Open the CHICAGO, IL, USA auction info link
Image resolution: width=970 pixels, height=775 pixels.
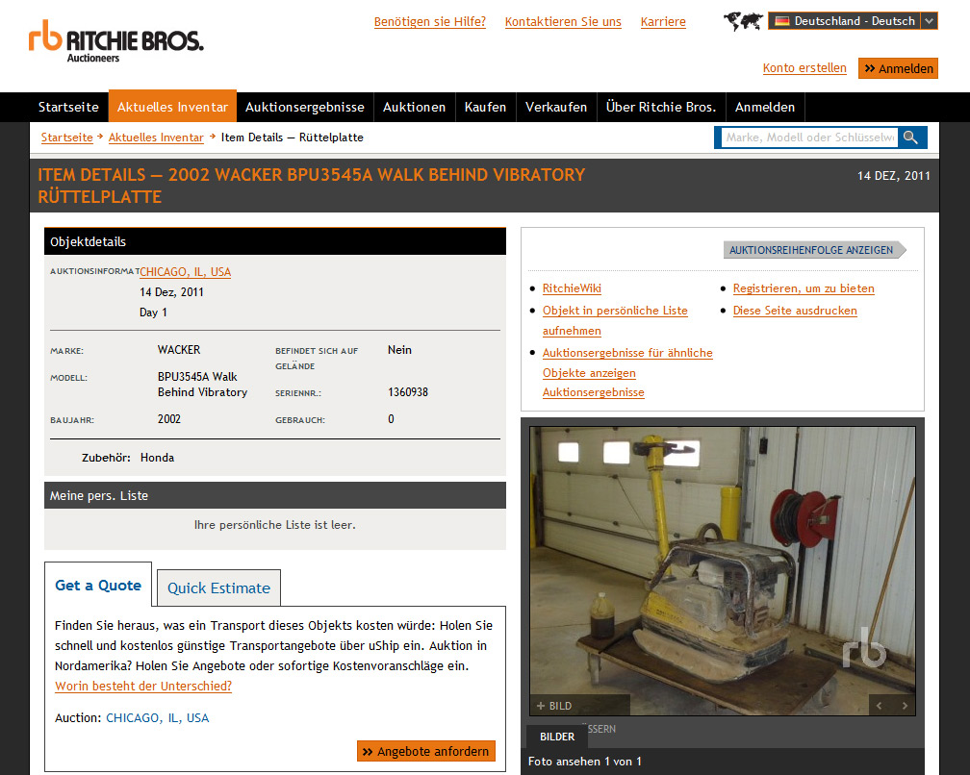click(x=186, y=272)
